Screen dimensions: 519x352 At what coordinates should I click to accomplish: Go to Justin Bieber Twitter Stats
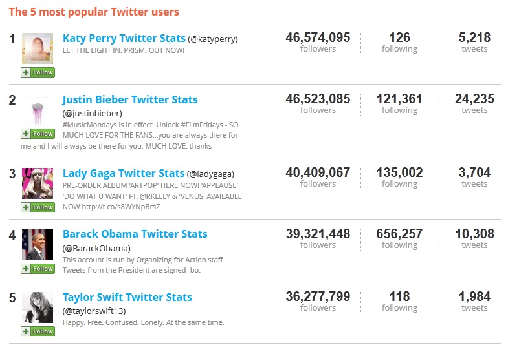click(x=130, y=99)
